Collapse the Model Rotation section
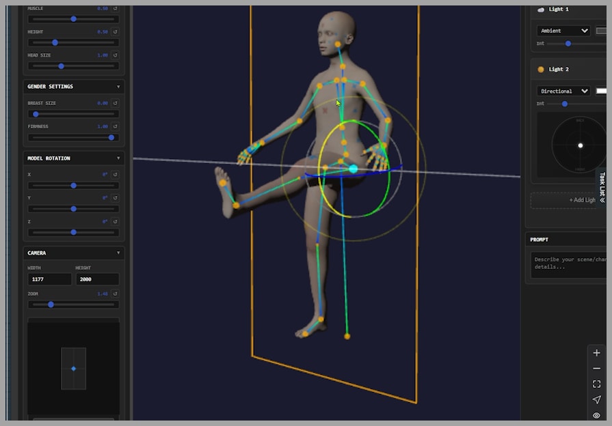The height and width of the screenshot is (426, 612). coord(118,158)
